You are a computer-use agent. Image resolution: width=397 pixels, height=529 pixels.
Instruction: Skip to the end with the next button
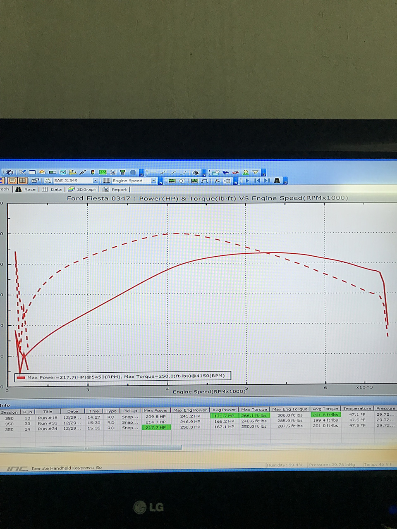(x=267, y=181)
